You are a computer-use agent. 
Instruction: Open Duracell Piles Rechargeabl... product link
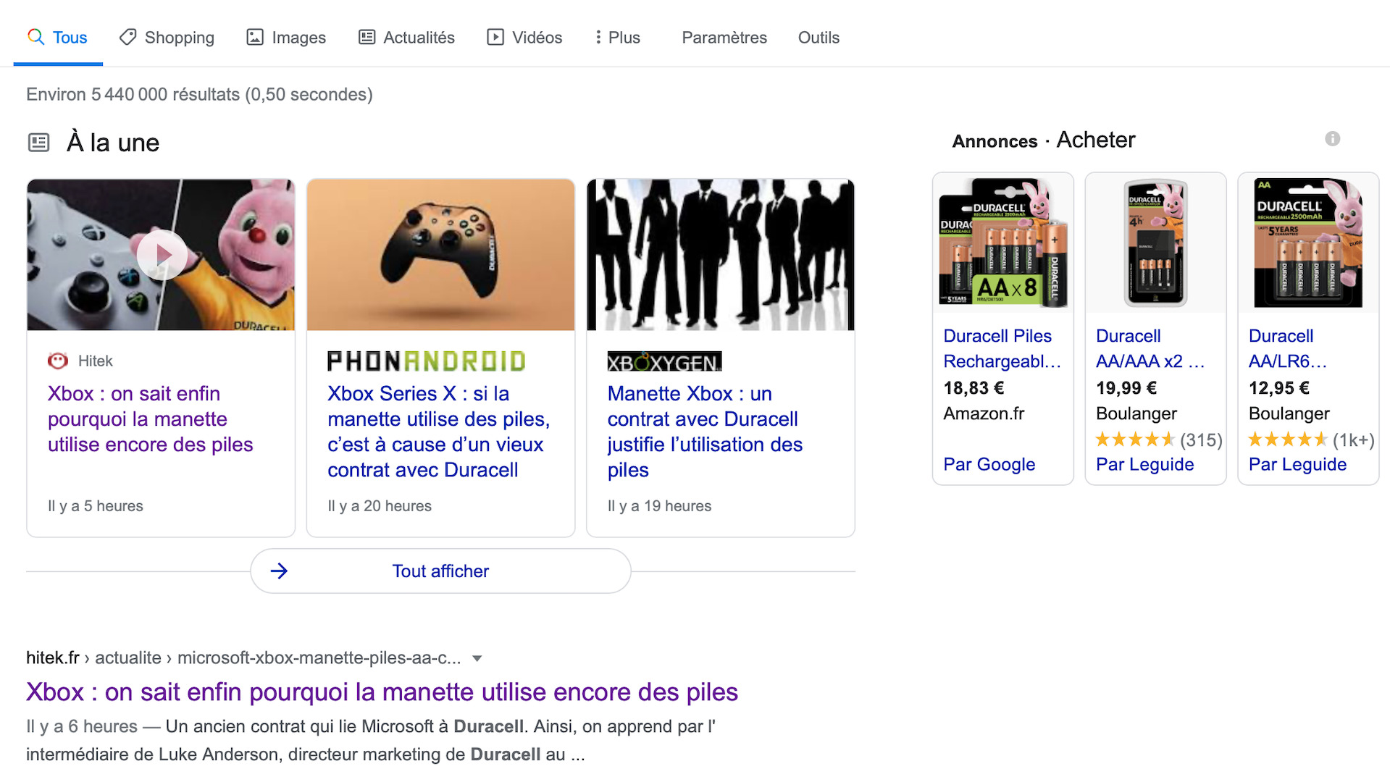(1001, 348)
